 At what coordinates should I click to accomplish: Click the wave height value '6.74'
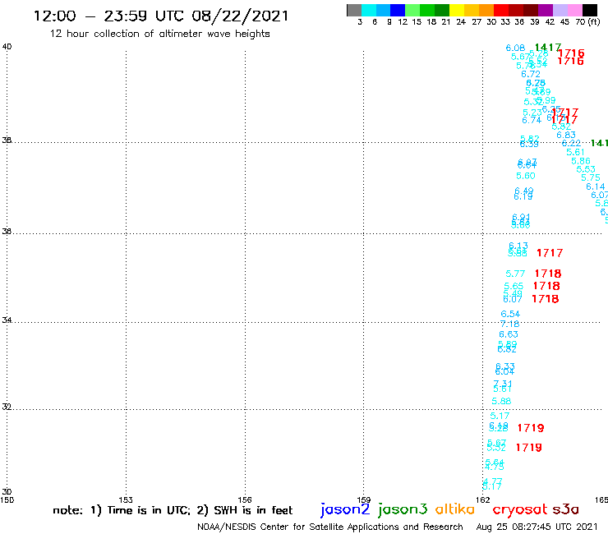(532, 120)
